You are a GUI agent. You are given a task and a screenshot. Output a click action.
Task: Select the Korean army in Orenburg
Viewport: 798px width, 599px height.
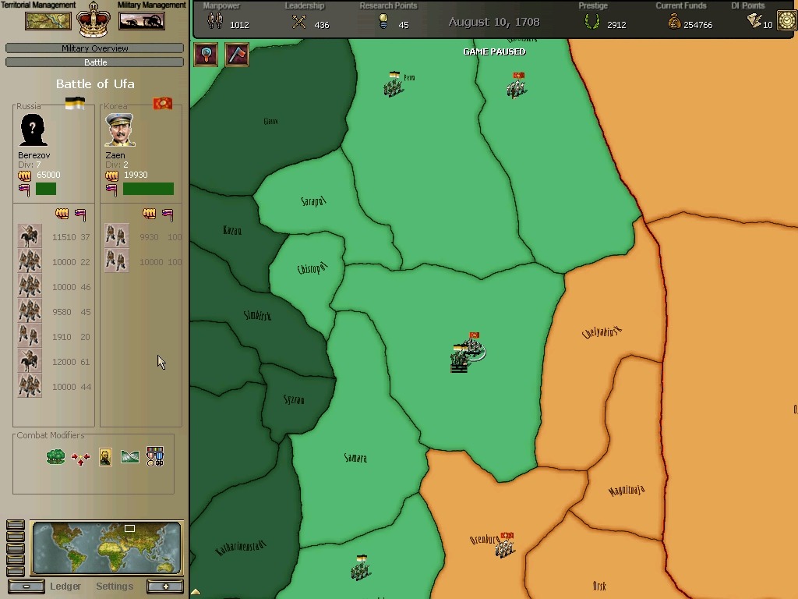[x=505, y=545]
